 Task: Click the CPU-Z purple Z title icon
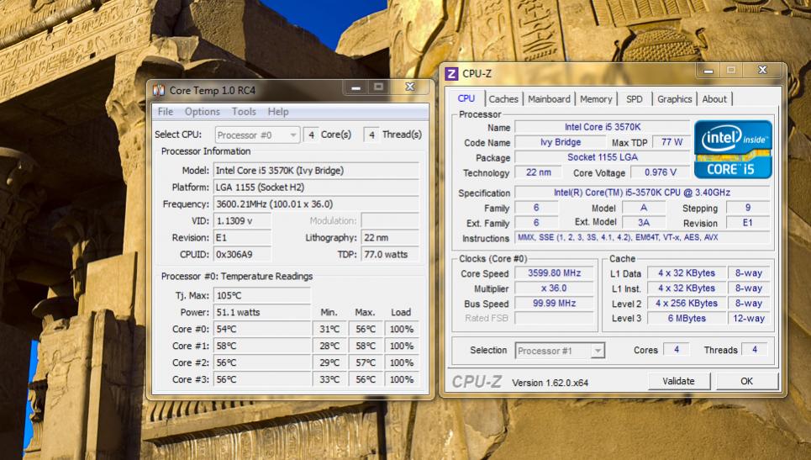click(x=451, y=73)
